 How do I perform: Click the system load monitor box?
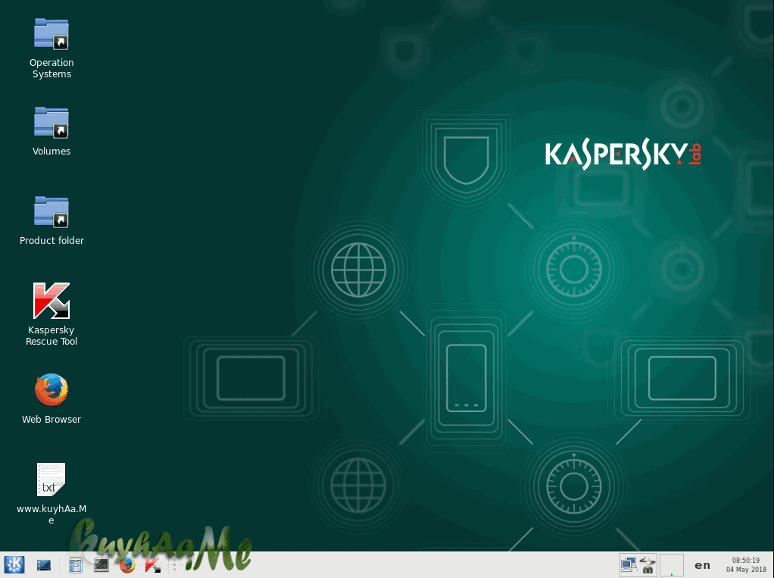pyautogui.click(x=672, y=565)
